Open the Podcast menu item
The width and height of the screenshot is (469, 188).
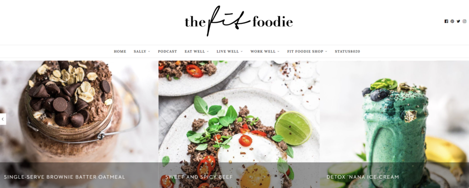click(x=168, y=51)
